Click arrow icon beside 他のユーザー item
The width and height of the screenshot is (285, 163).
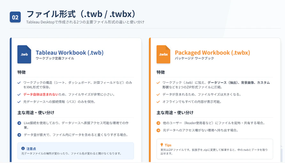(158, 123)
